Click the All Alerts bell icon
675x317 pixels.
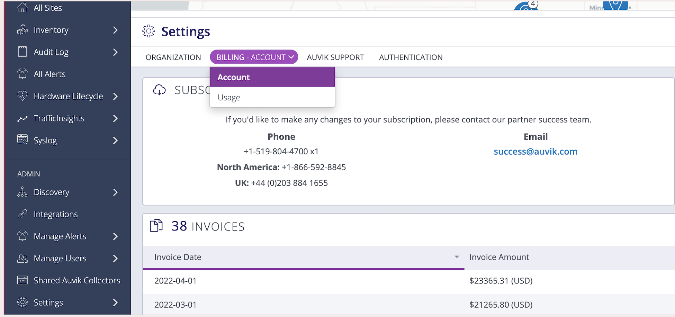point(22,74)
